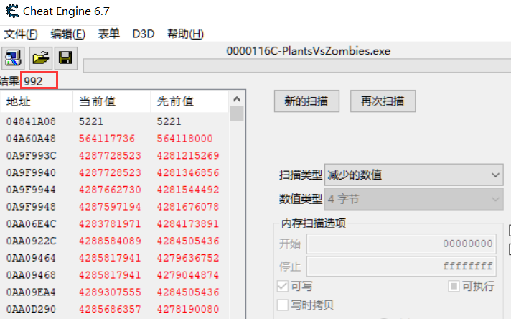Select address row 04A60A48

point(115,138)
